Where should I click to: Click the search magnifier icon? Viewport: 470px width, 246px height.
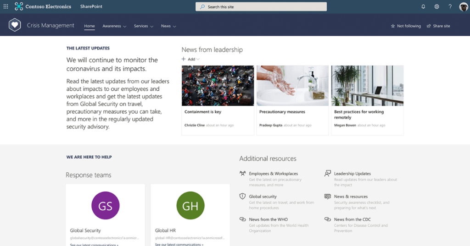coord(202,6)
